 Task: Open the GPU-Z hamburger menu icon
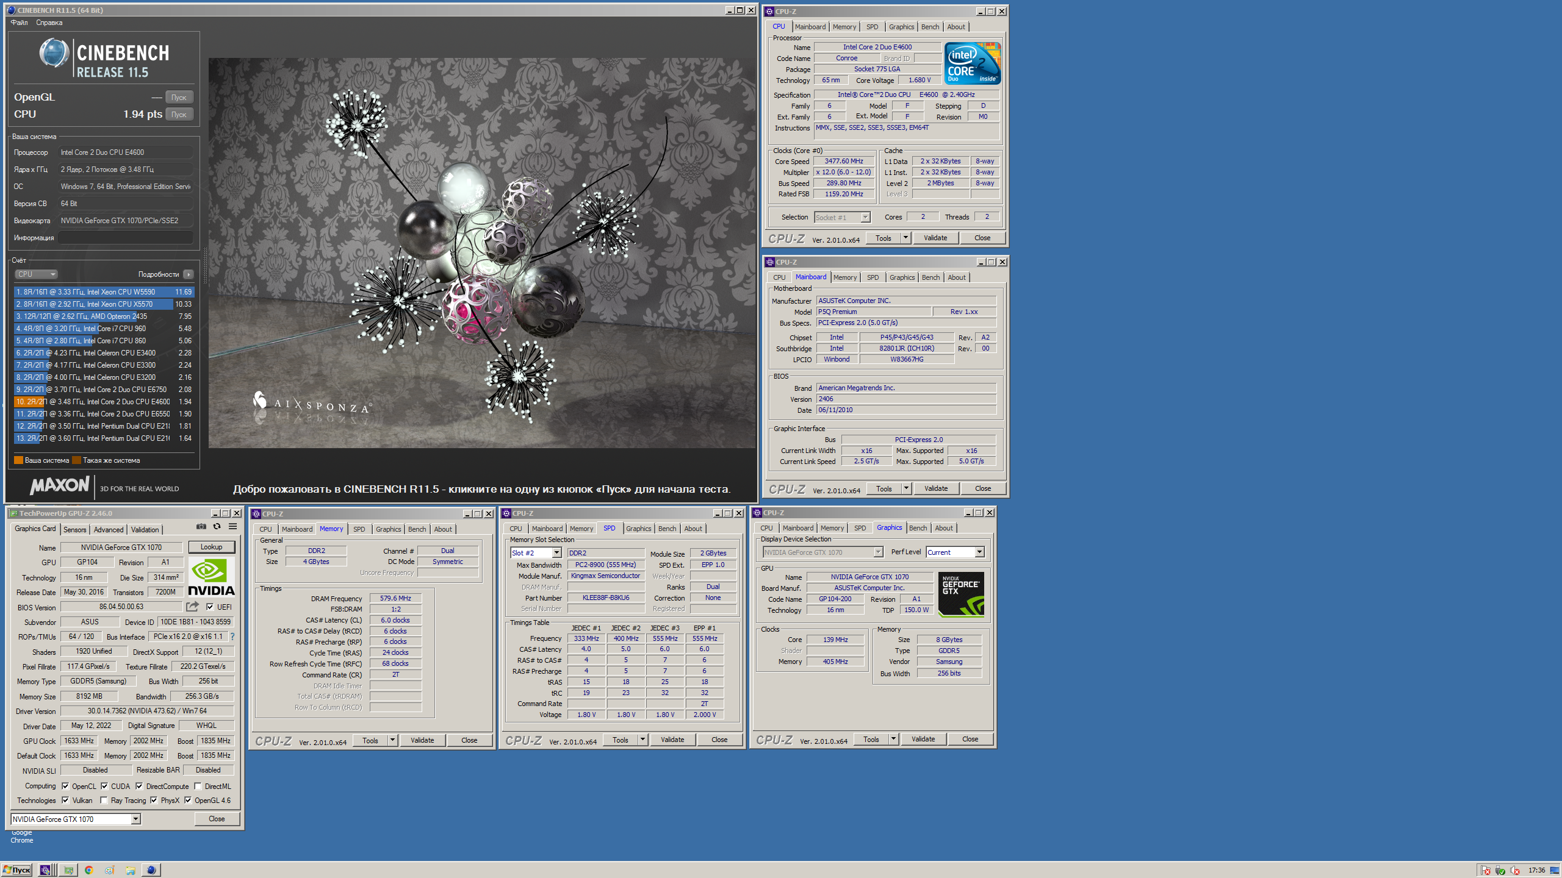pos(233,526)
